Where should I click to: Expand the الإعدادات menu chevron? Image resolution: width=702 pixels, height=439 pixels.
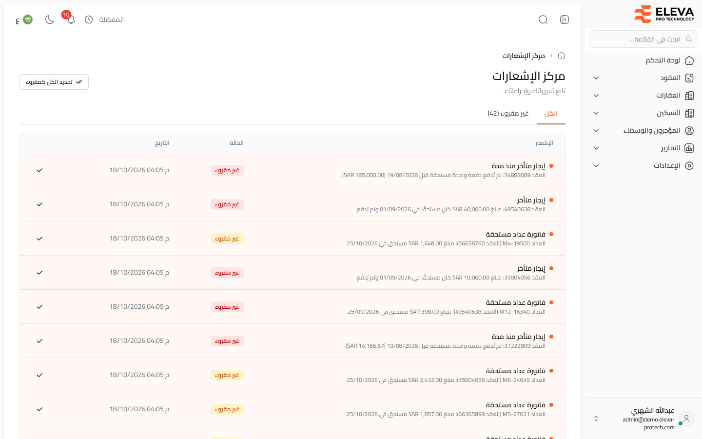(x=596, y=166)
